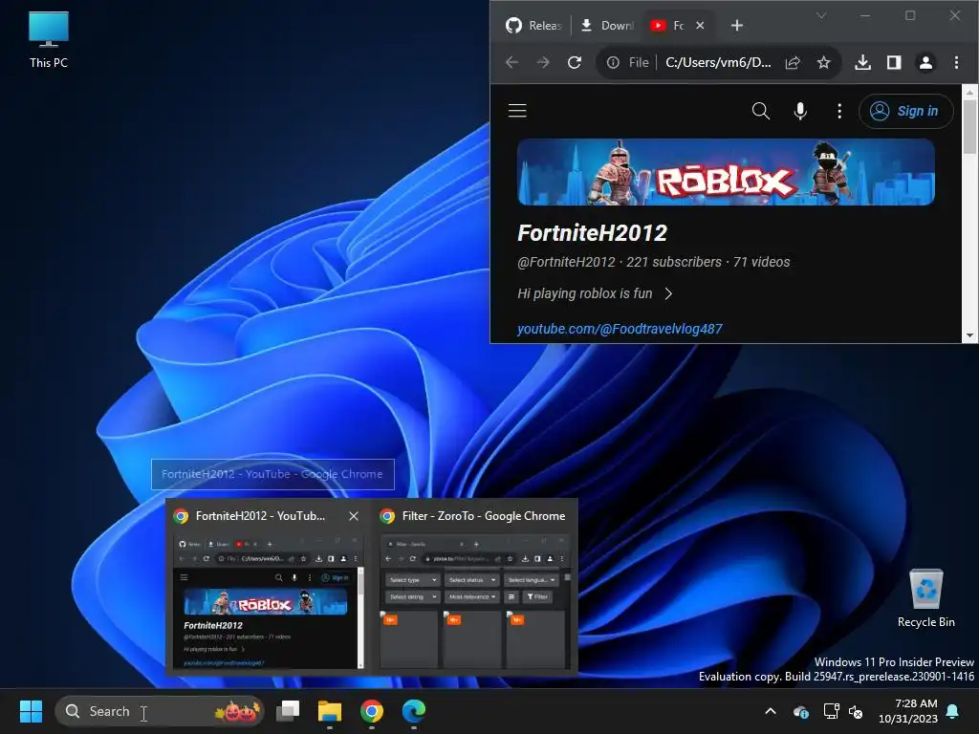
Task: Click the OneDrive cloud tray icon
Action: coord(800,711)
